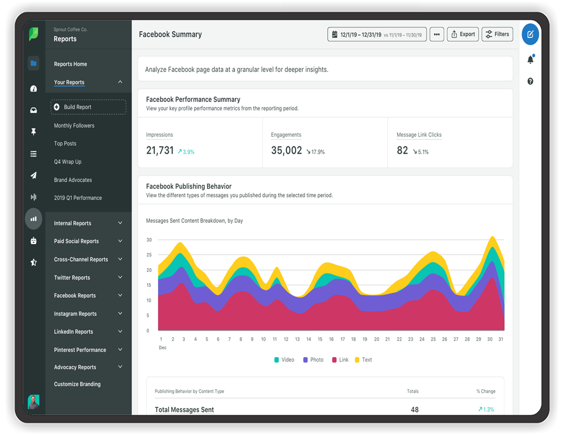Open Reports Home in sidebar
Screen dimensions: 564x435
coord(70,64)
